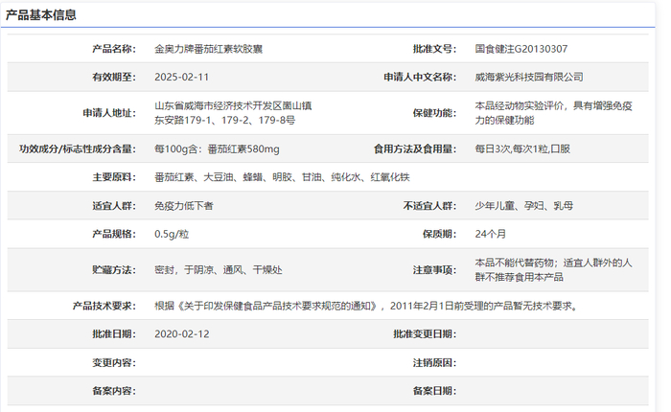Viewport: 671px width, 412px height.
Task: Click text 本品经动物实验评价,具有增强免疫
Action: (553, 105)
